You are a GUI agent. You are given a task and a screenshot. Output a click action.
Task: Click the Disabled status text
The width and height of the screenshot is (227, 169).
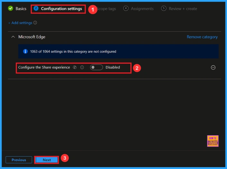pyautogui.click(x=113, y=67)
